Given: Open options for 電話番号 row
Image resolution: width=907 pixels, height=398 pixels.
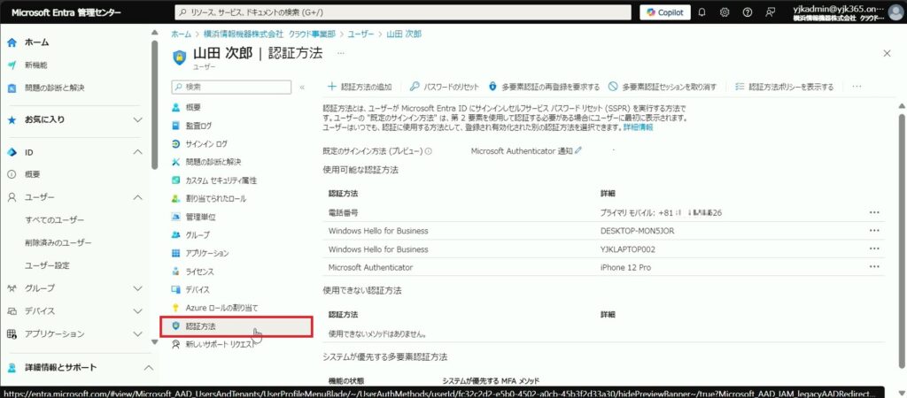Looking at the screenshot, I should (x=874, y=212).
